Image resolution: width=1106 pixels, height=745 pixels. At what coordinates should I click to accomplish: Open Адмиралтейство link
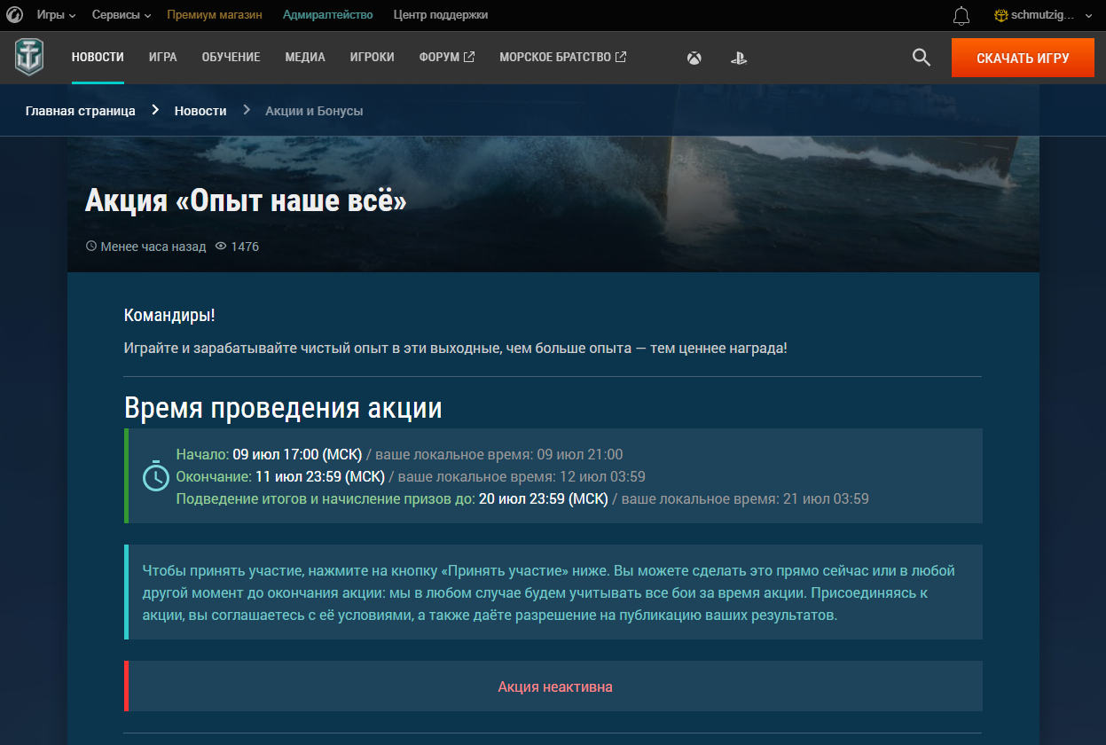coord(328,15)
